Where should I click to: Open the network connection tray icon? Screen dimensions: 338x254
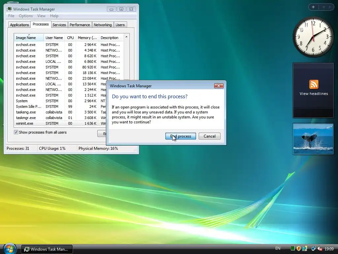tap(314, 249)
